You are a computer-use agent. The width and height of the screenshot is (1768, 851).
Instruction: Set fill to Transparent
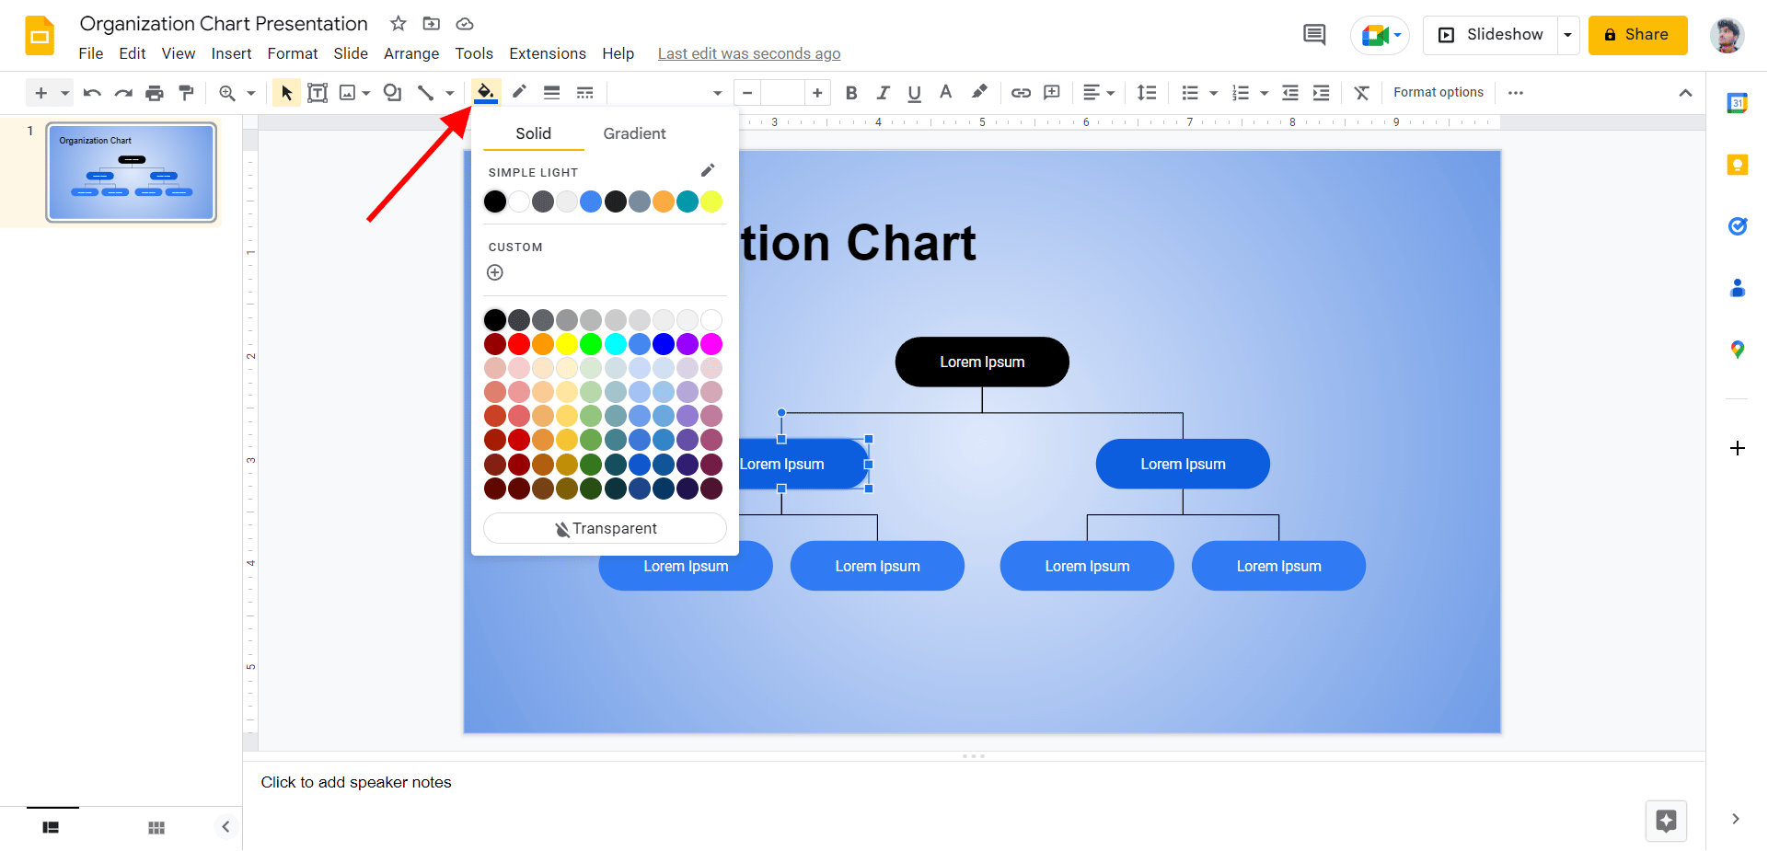(605, 528)
